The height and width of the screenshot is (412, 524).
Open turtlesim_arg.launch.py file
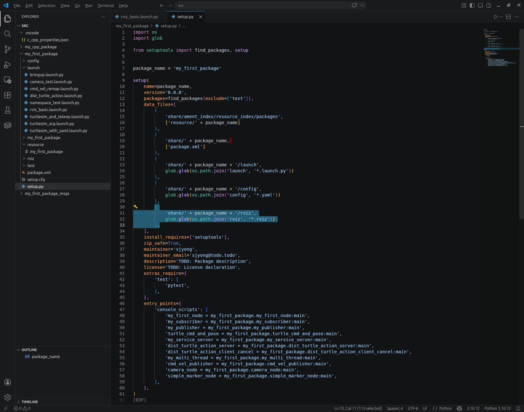52,123
